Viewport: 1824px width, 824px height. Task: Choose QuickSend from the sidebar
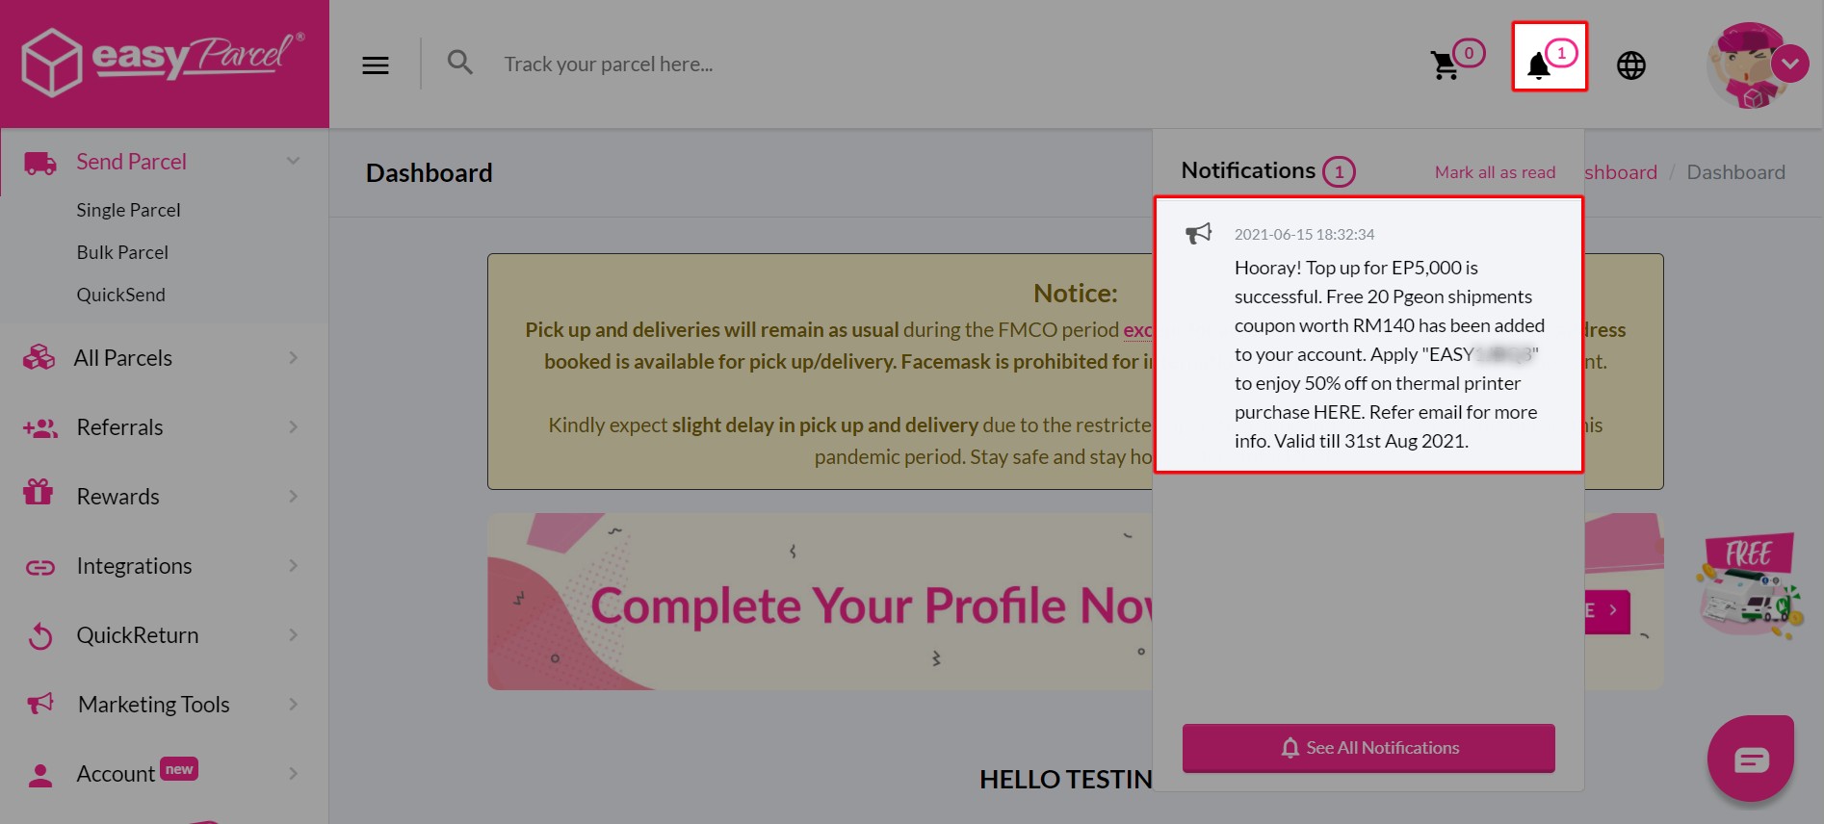point(120,295)
